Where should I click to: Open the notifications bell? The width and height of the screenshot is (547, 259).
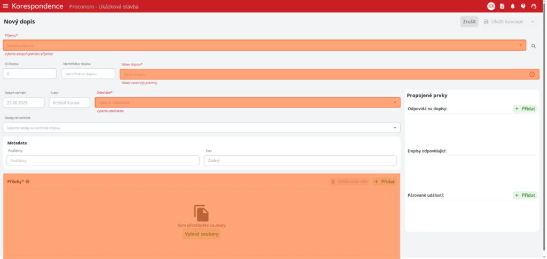coord(513,6)
